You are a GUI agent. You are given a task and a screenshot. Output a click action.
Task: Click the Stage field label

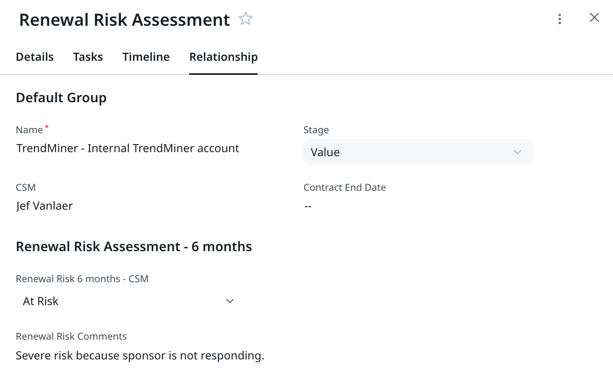[316, 130]
